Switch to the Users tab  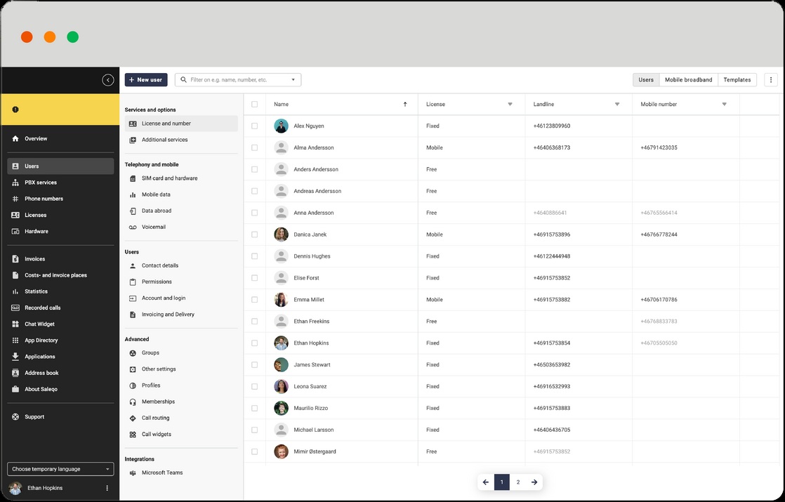click(646, 79)
